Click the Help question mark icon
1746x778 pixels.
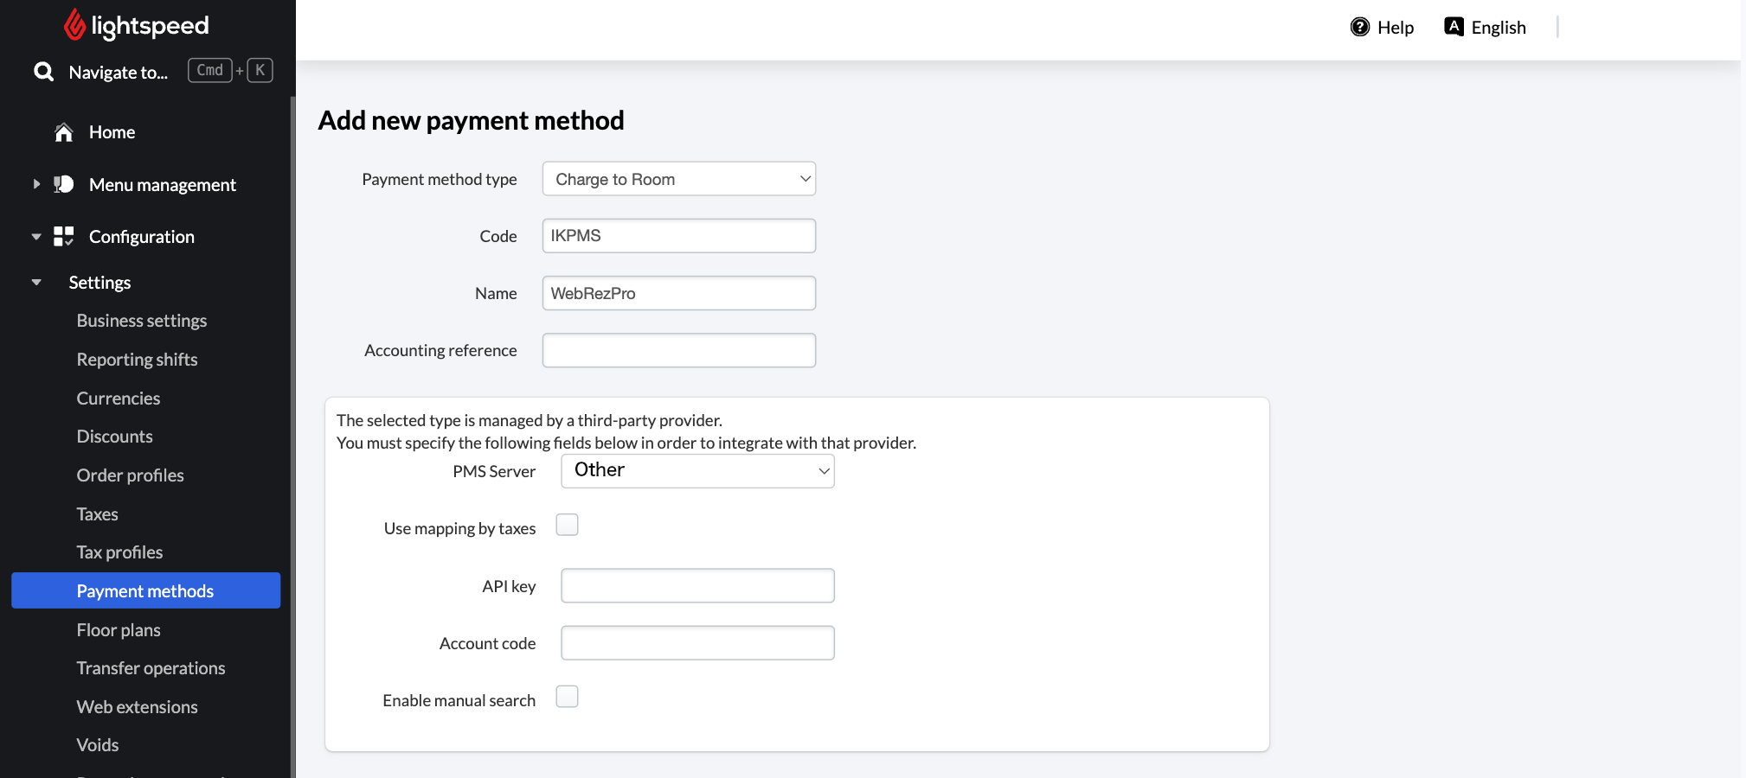coord(1360,27)
